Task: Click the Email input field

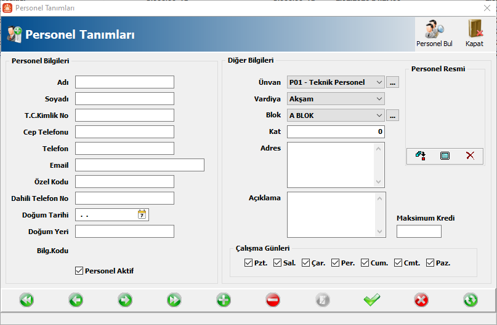Action: [139, 165]
